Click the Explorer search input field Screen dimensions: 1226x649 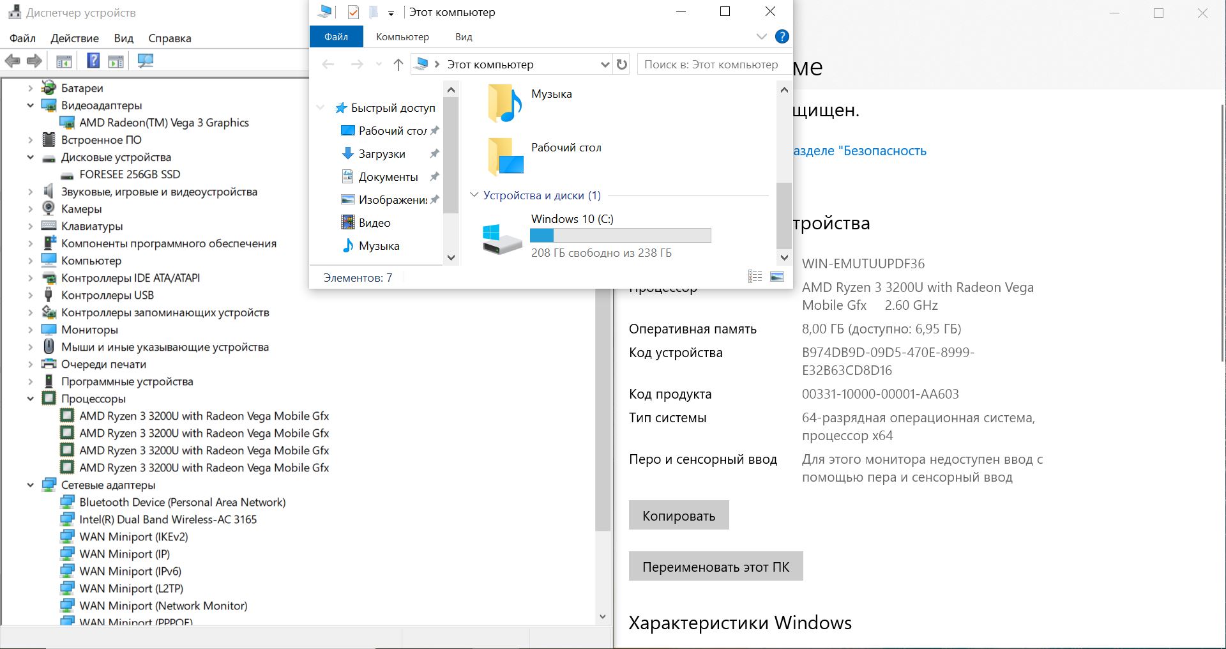[x=710, y=65]
